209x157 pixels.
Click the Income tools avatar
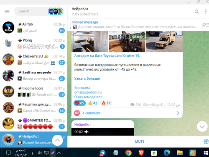point(8,92)
